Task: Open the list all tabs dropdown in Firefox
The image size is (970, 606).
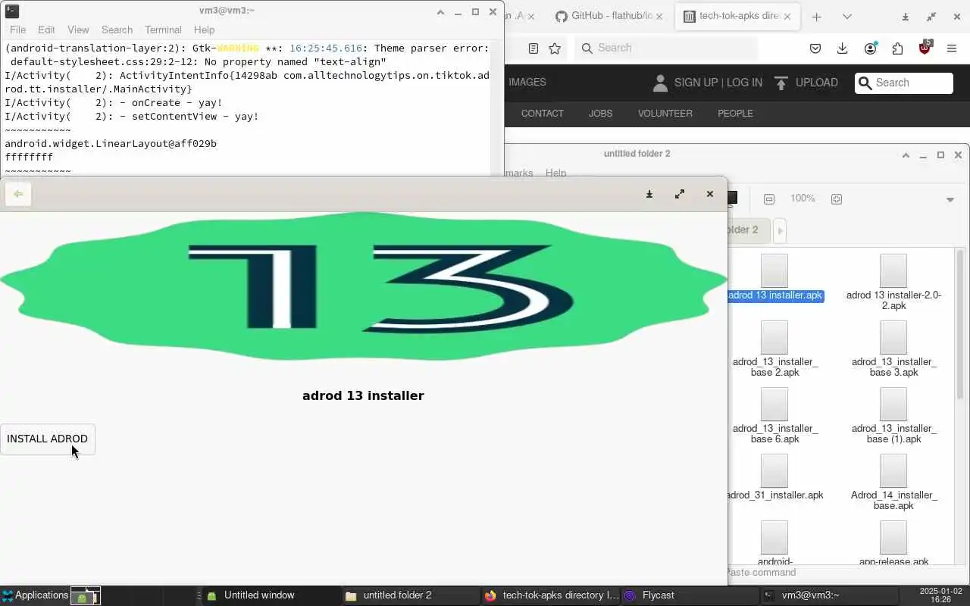Action: coord(846,17)
